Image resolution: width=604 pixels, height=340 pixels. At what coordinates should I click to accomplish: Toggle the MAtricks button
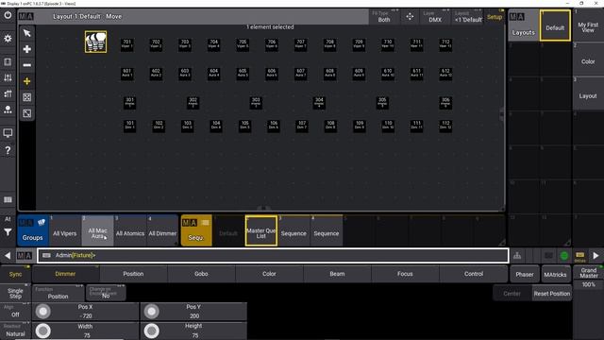[x=555, y=275]
